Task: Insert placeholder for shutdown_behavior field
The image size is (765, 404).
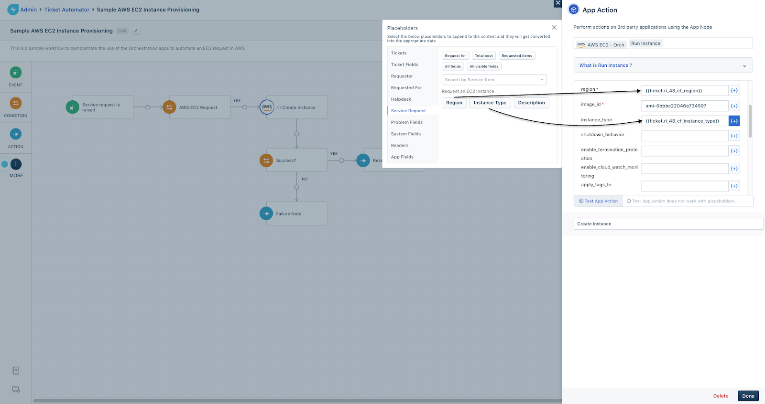Action: click(x=734, y=136)
